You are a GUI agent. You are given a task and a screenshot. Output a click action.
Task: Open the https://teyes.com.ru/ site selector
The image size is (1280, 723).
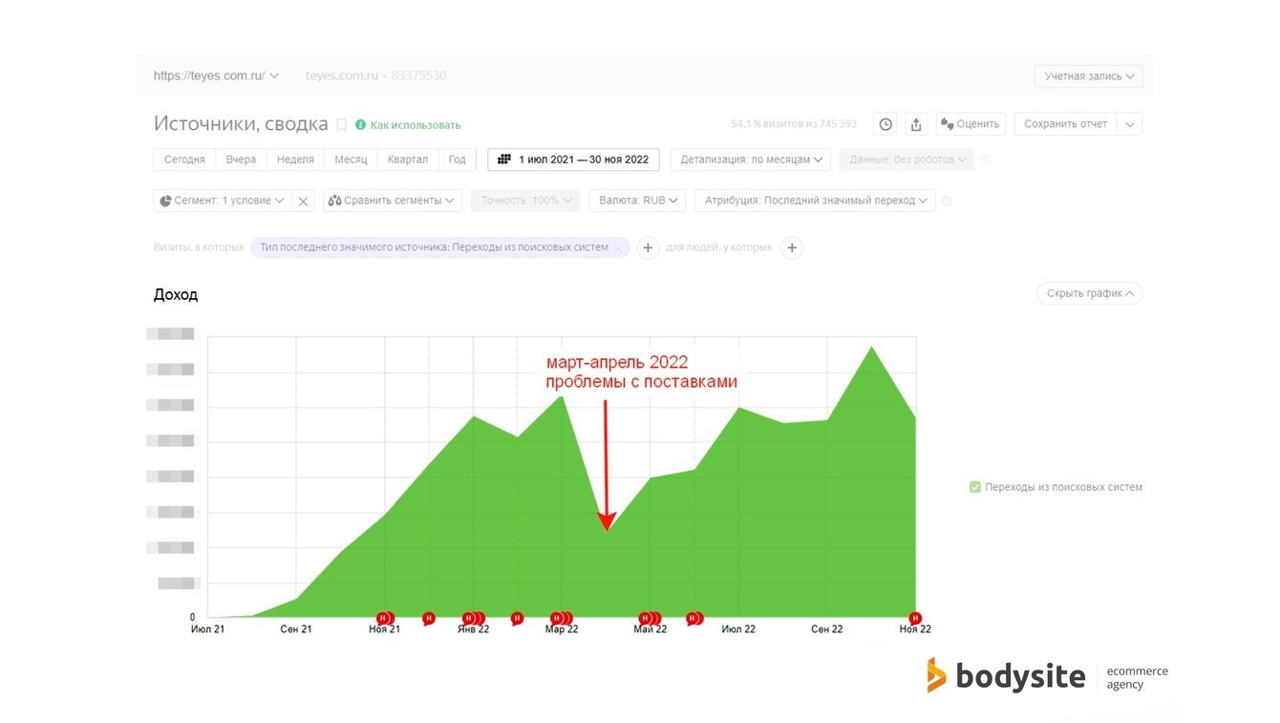click(x=216, y=75)
